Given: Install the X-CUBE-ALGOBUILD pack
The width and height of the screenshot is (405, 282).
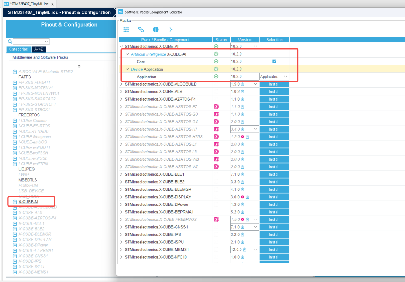Looking at the screenshot, I should click(x=274, y=84).
